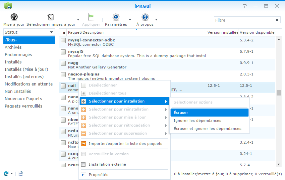
Task: Select the nagios-plugins package name
Action: [x=84, y=74]
